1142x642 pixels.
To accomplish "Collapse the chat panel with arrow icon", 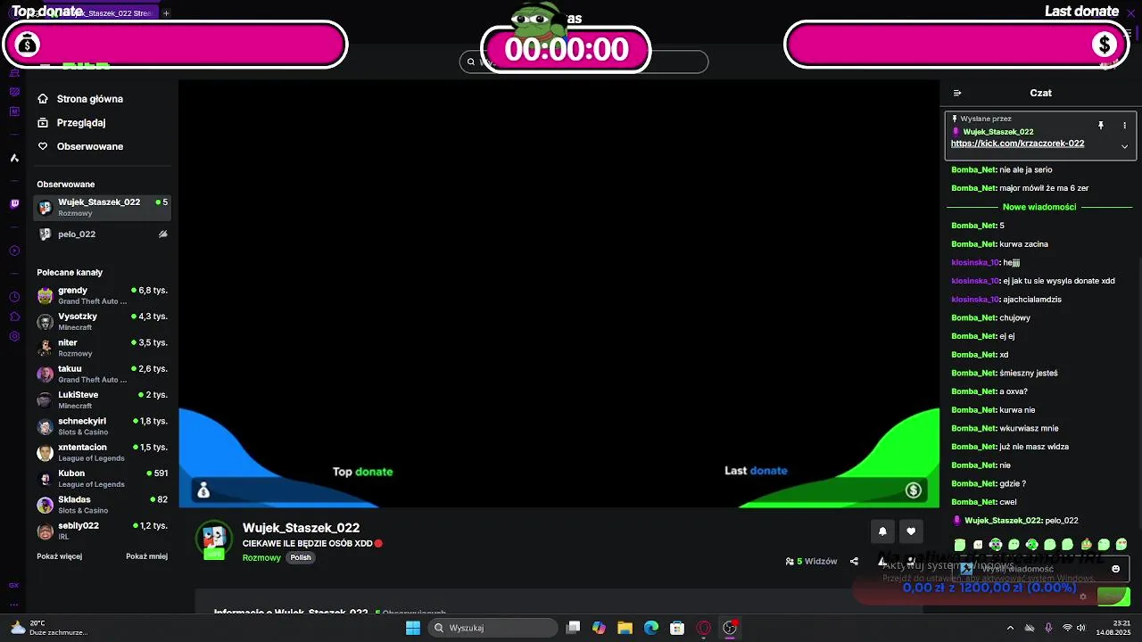I will click(957, 93).
